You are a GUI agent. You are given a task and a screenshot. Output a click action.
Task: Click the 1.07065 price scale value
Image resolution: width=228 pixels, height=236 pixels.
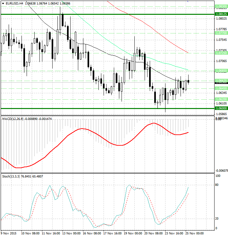coord(221,61)
